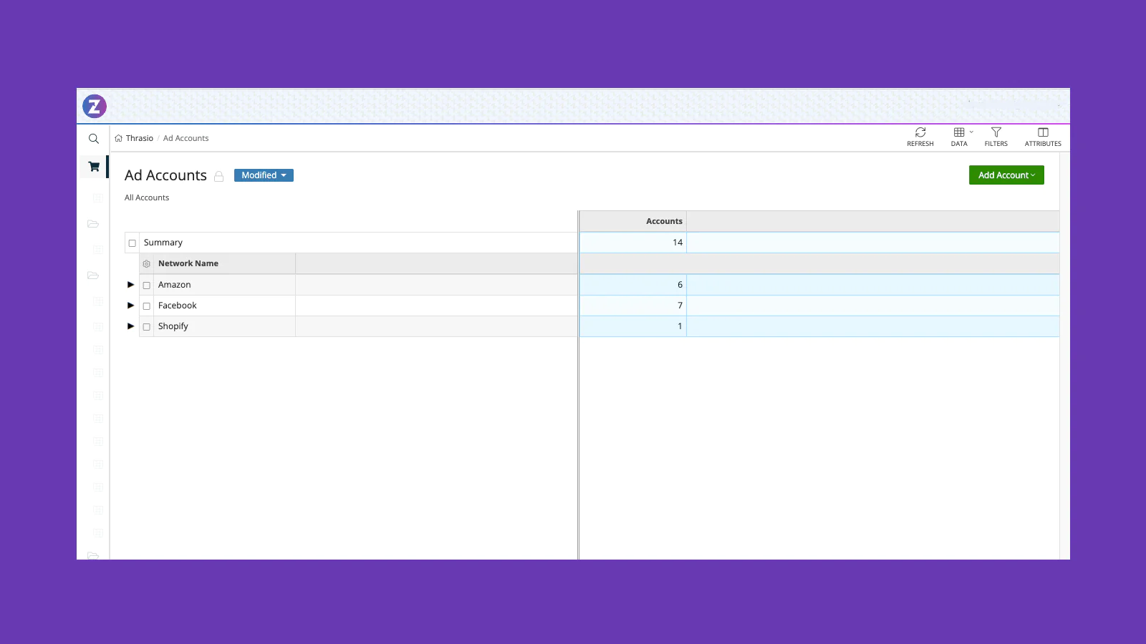
Task: Click the Network Name column header
Action: [188, 264]
